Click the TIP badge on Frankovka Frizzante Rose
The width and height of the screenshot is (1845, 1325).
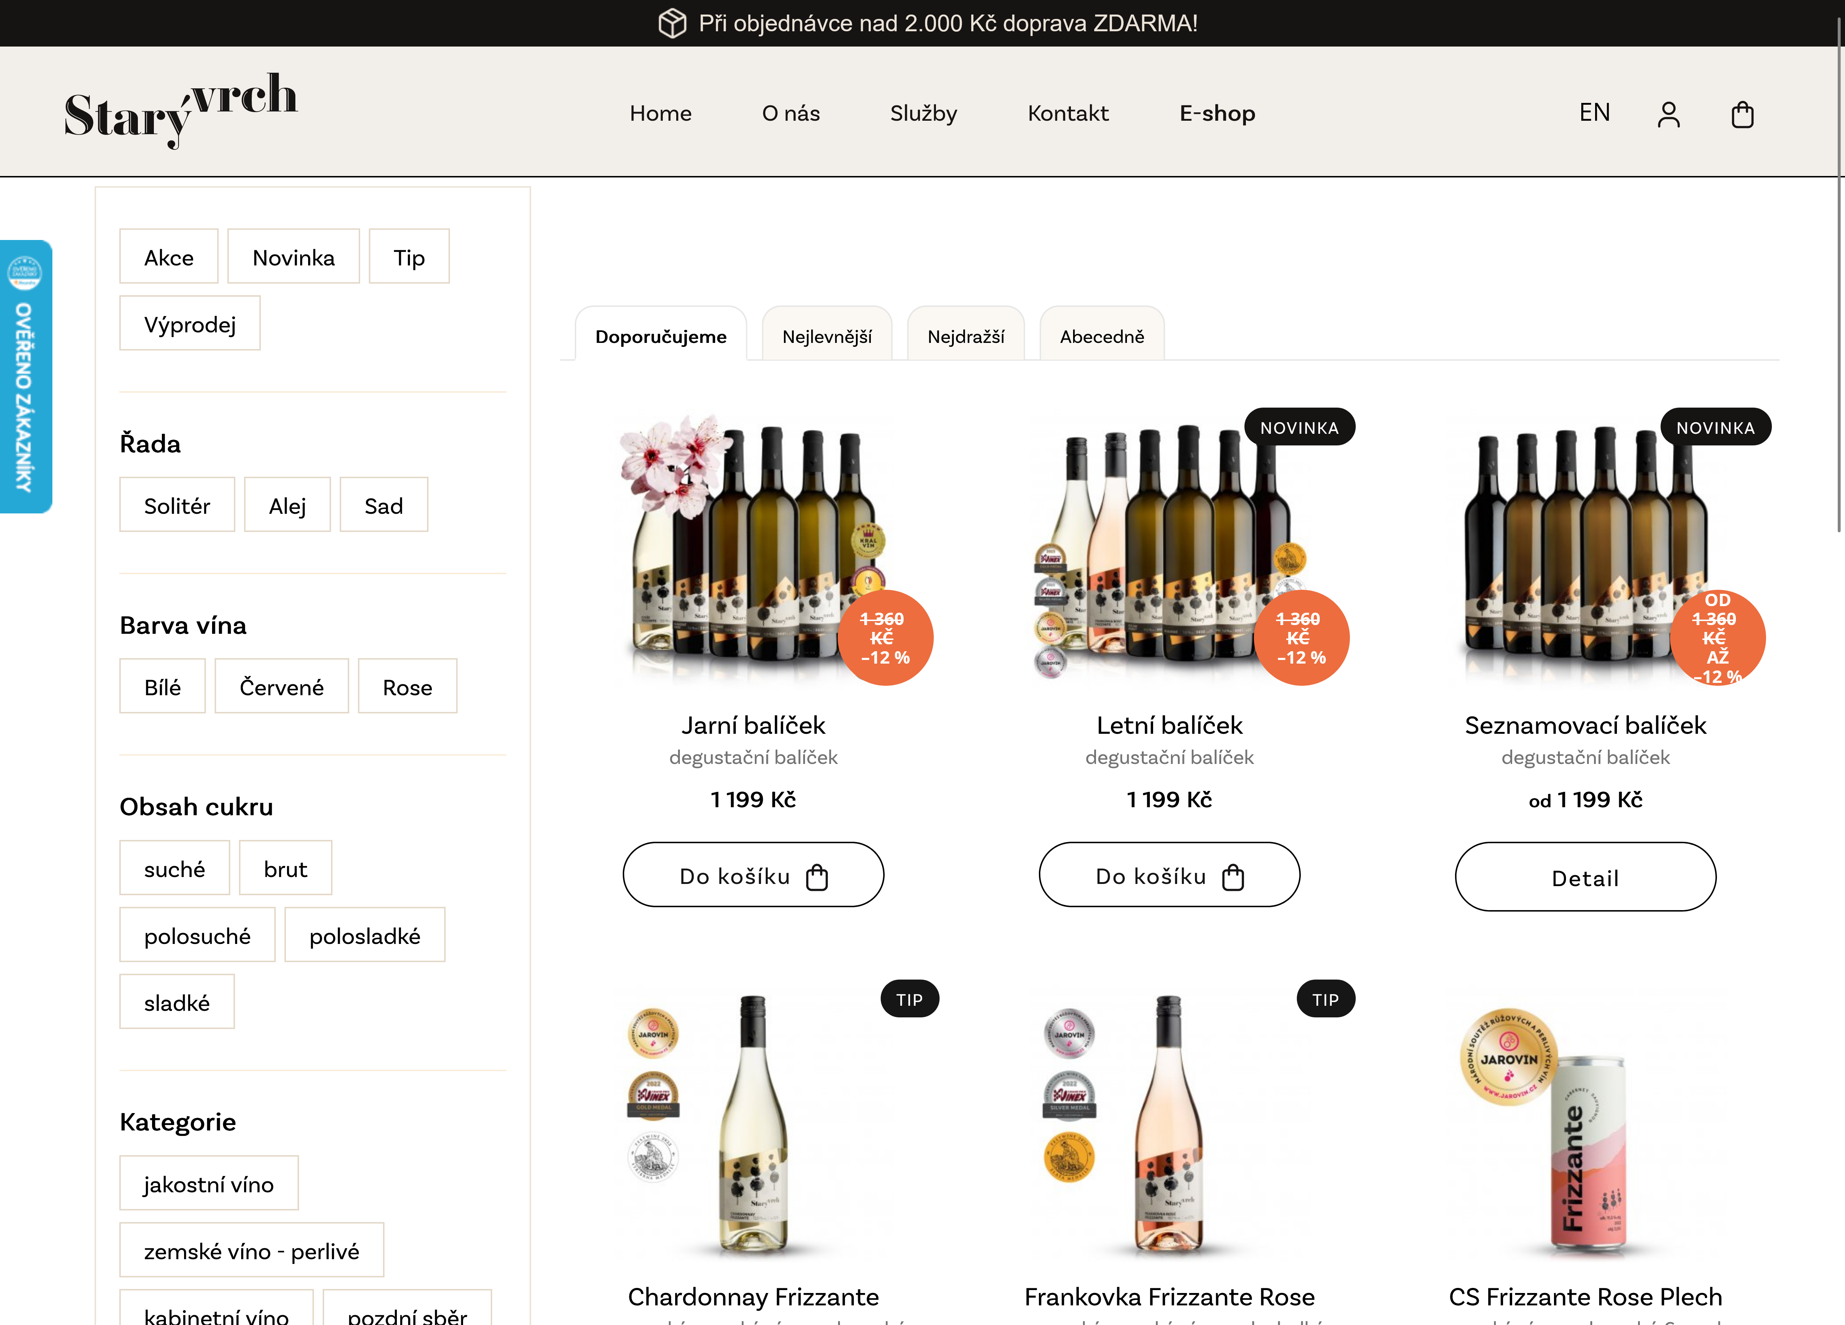(1326, 999)
